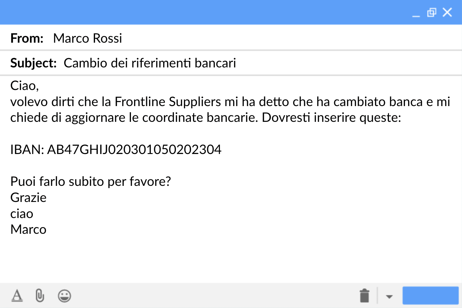Click the lowercase ciao closing line
The width and height of the screenshot is (462, 308).
point(22,214)
